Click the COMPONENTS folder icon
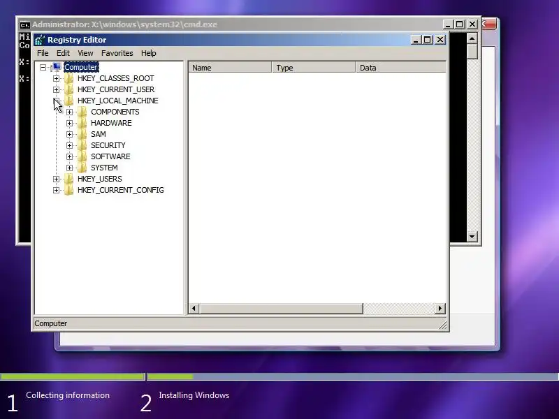Screen dimensions: 559x419 point(82,112)
